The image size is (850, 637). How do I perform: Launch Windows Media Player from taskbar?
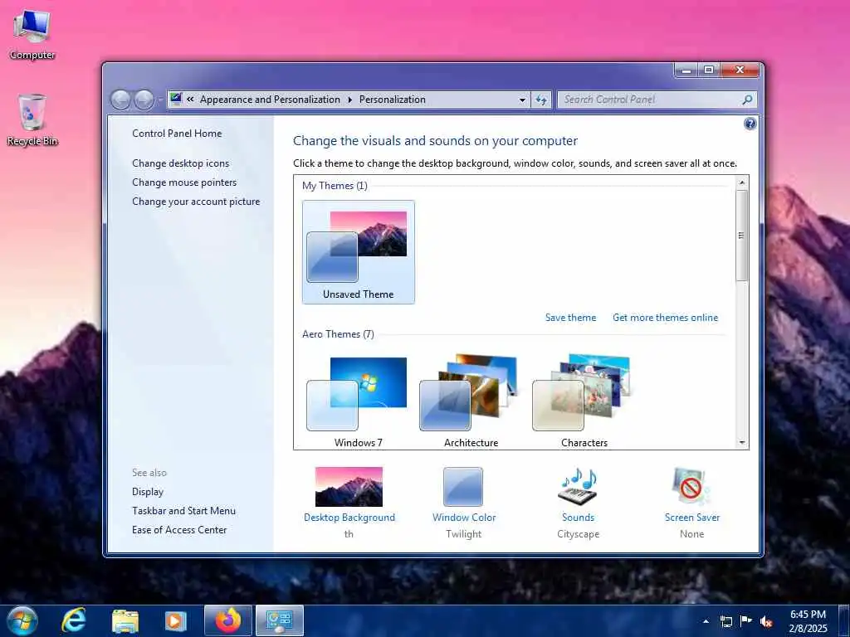pyautogui.click(x=175, y=621)
